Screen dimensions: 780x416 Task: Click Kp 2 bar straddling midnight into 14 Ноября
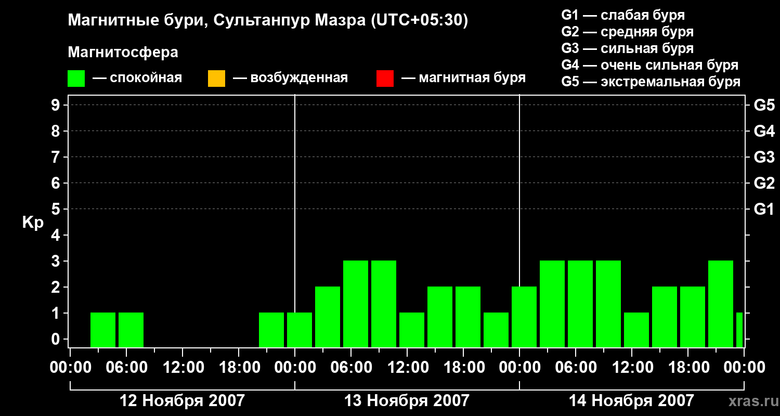(524, 317)
